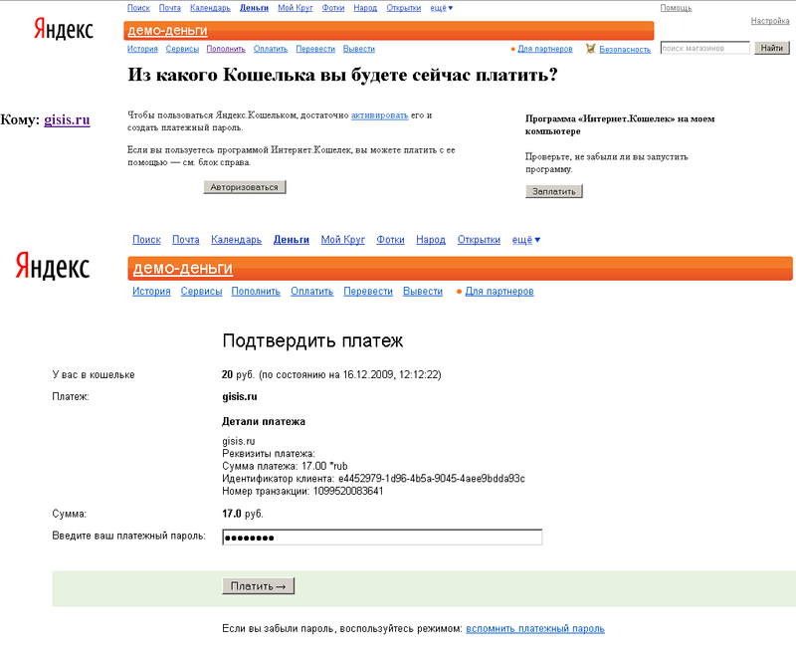Click the client ID e4452979-1d96-4b5a-9045-4aee9bdda93c
This screenshot has width=796, height=654.
432,479
